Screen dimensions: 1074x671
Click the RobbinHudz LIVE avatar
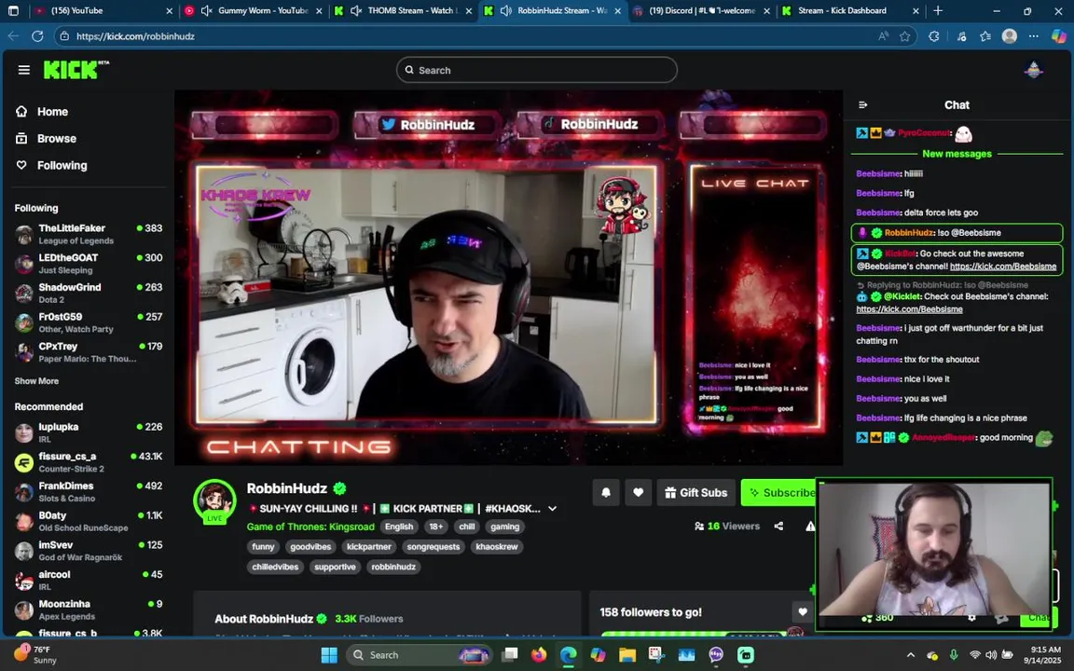click(x=214, y=501)
